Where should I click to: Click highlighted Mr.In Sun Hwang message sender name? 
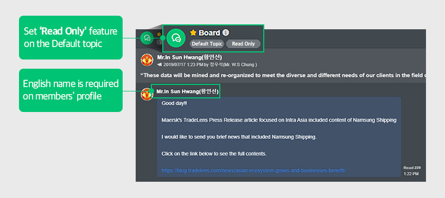tap(188, 91)
